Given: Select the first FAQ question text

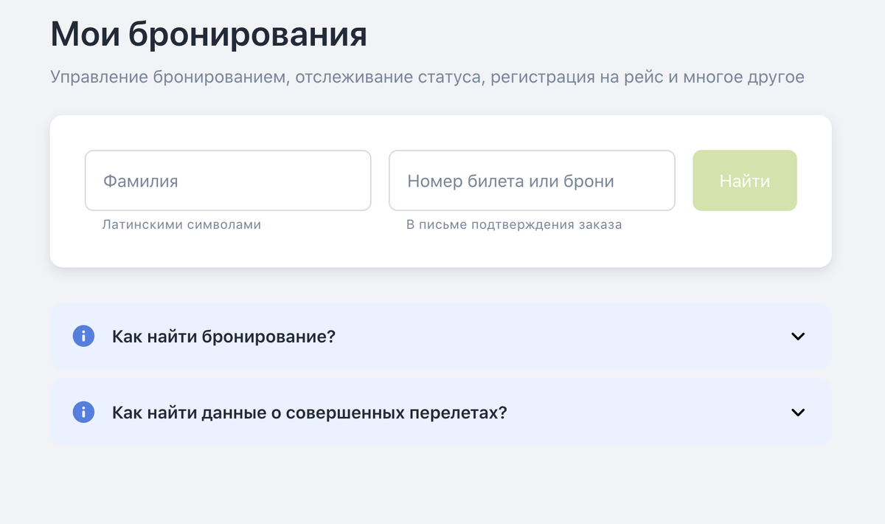Looking at the screenshot, I should [223, 336].
